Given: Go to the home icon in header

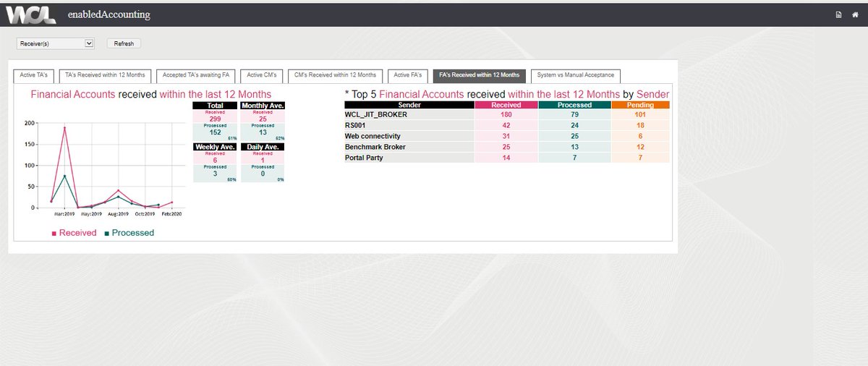Looking at the screenshot, I should pos(854,14).
